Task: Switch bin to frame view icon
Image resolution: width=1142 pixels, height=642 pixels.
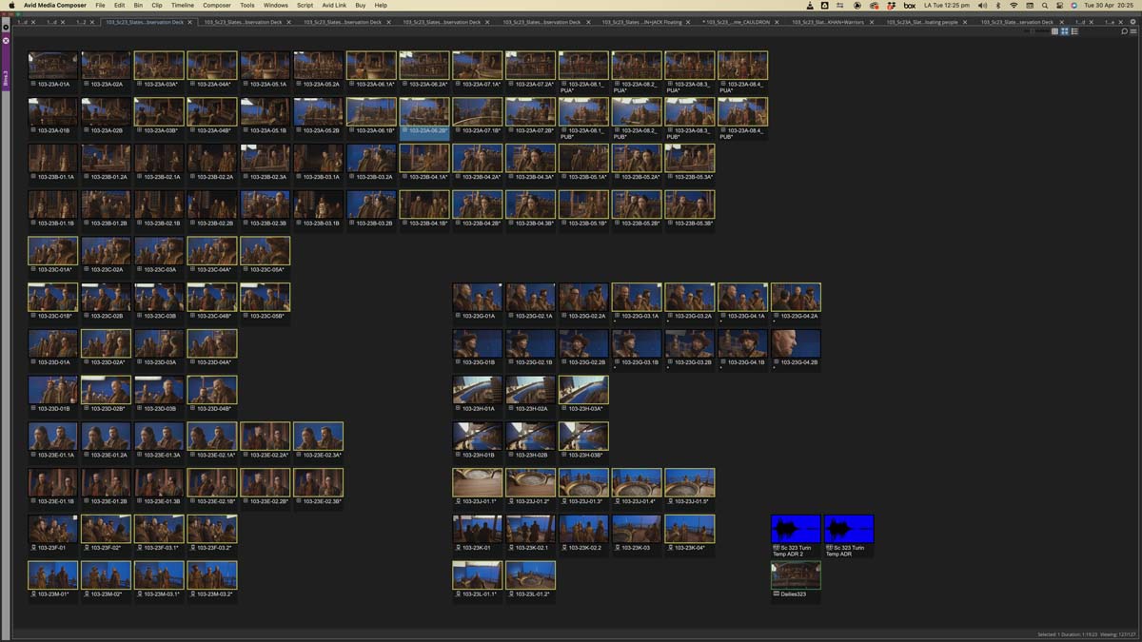Action: [1065, 31]
